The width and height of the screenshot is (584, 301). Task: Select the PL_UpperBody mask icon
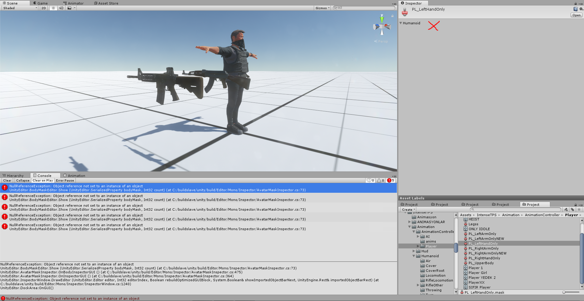(465, 263)
